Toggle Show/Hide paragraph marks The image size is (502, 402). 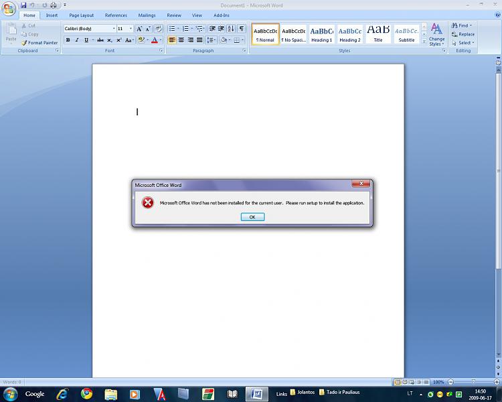pyautogui.click(x=242, y=29)
